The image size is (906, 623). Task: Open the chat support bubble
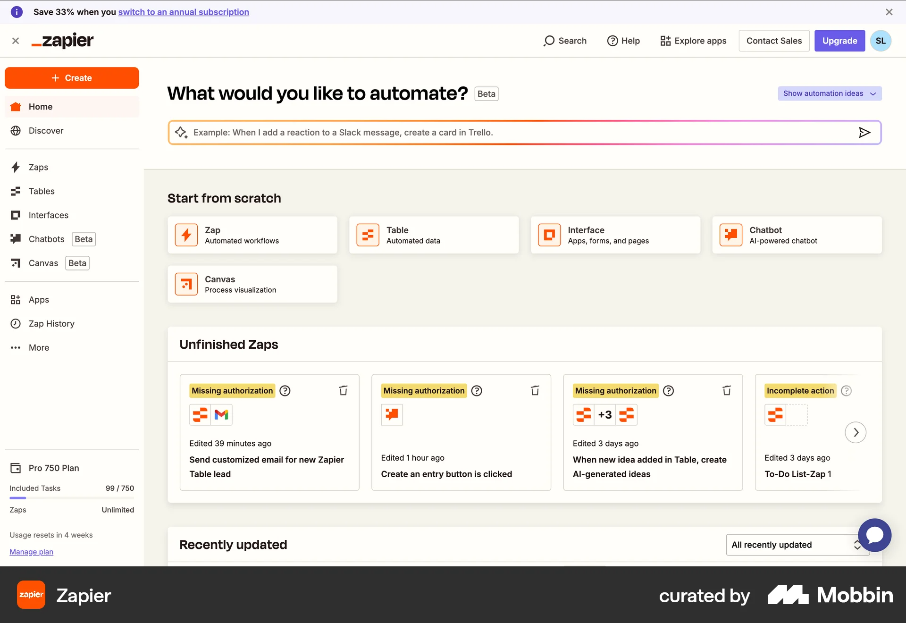[x=874, y=535]
